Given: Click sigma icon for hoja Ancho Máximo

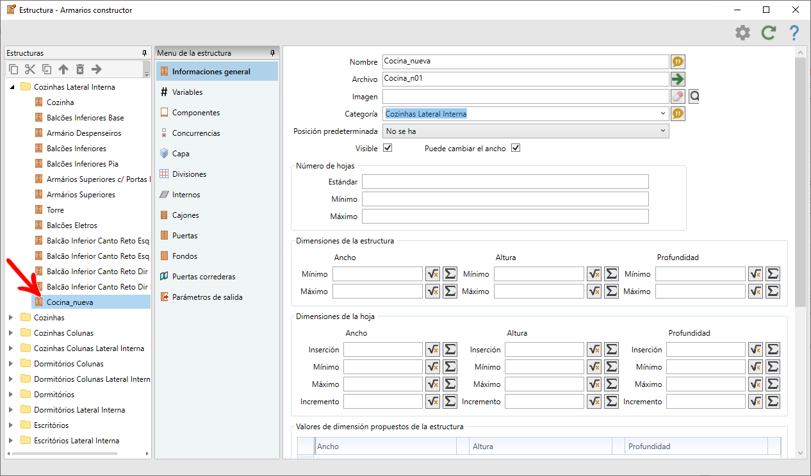Looking at the screenshot, I should (450, 384).
